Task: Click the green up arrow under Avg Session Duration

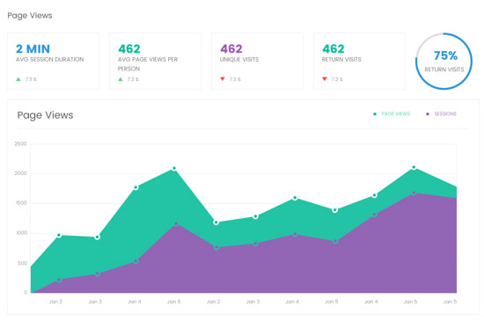Action: pyautogui.click(x=18, y=79)
